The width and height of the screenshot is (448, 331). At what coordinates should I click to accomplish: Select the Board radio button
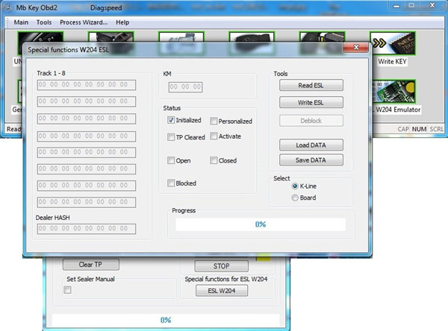tap(295, 198)
